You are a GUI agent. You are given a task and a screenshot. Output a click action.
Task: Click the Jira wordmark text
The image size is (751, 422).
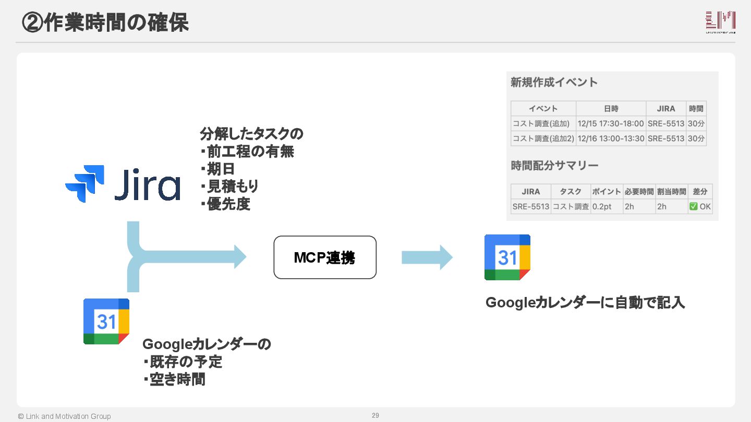148,184
